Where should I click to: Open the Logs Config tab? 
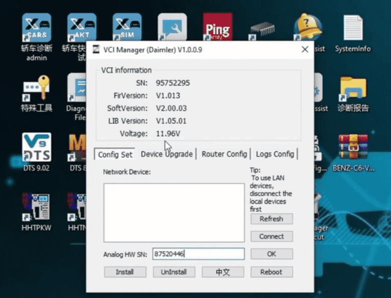(x=275, y=154)
